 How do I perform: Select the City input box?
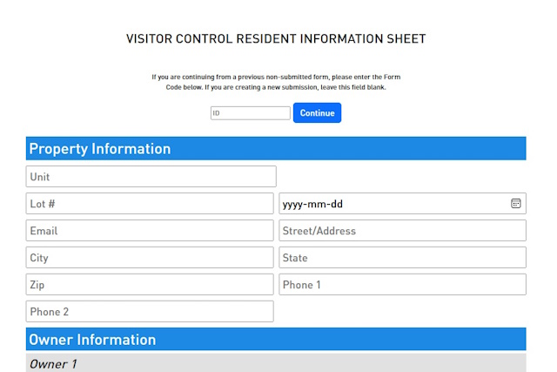[x=150, y=258]
